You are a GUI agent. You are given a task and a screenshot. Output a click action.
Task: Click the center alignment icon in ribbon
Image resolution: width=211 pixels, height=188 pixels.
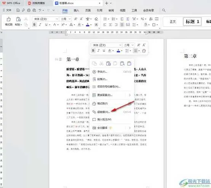tap(110, 25)
